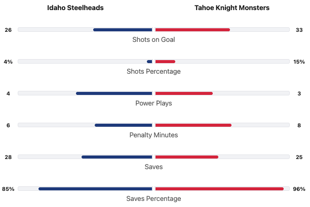The width and height of the screenshot is (310, 207).
Task: Select the Saves stat label
Action: (153, 167)
